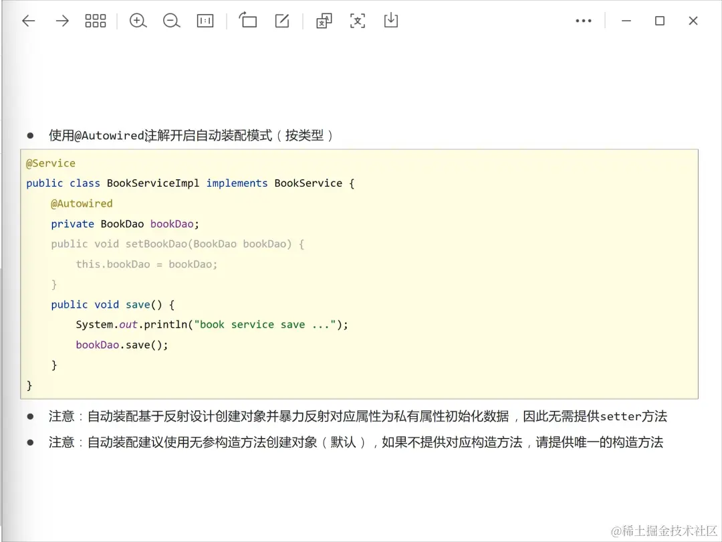Image resolution: width=722 pixels, height=542 pixels.
Task: Show image at actual 1:1 size
Action: (205, 21)
